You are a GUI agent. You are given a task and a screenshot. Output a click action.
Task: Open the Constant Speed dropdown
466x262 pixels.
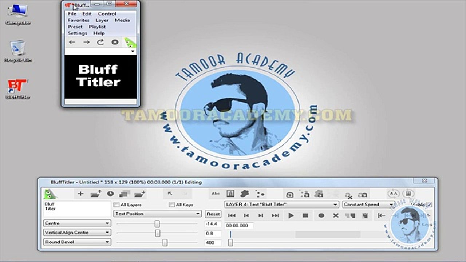368,205
